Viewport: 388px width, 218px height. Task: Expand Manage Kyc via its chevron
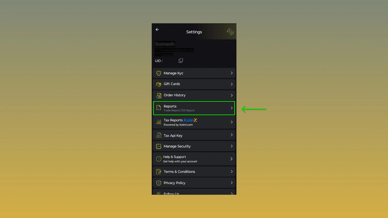[232, 73]
